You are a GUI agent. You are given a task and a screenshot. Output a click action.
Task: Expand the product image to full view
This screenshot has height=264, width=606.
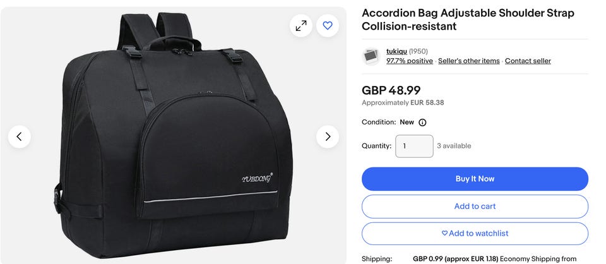(301, 25)
